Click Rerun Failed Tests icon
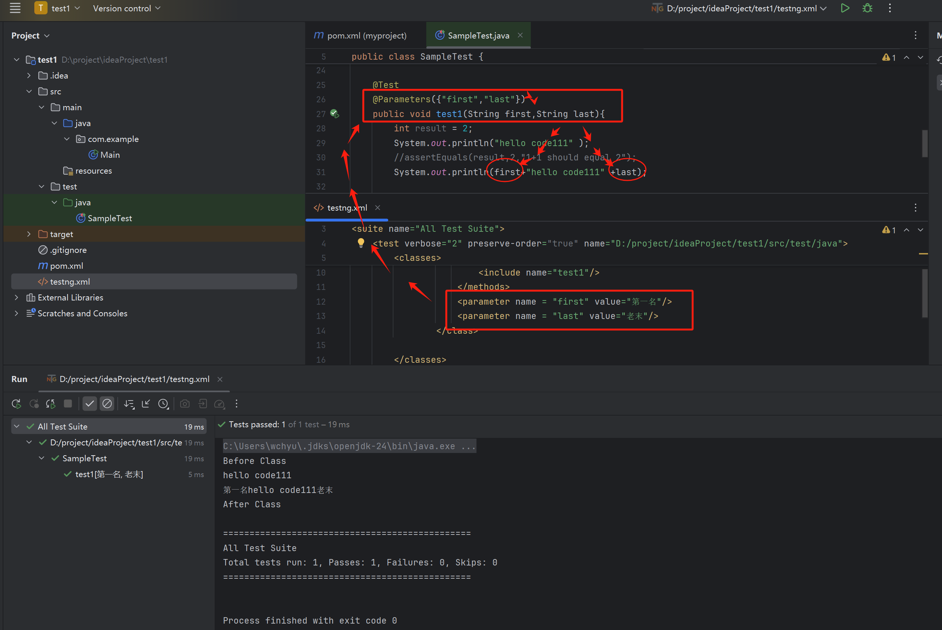This screenshot has width=942, height=630. click(x=34, y=404)
